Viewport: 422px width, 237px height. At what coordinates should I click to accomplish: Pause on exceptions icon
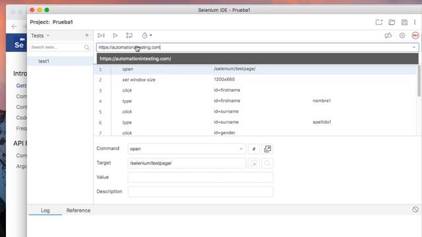pyautogui.click(x=402, y=36)
